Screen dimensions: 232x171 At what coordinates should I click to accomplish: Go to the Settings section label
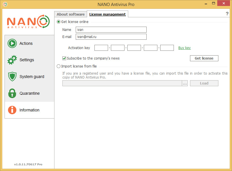27,60
